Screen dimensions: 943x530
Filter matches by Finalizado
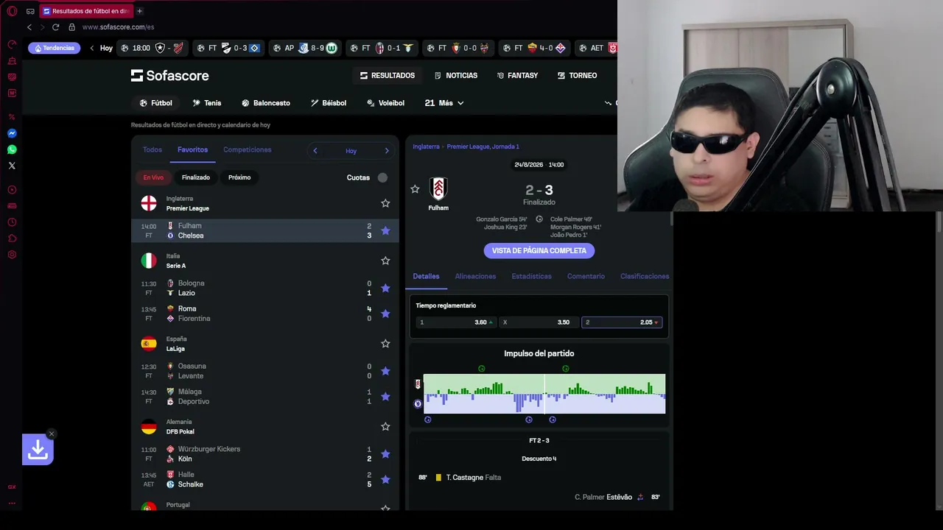point(196,177)
